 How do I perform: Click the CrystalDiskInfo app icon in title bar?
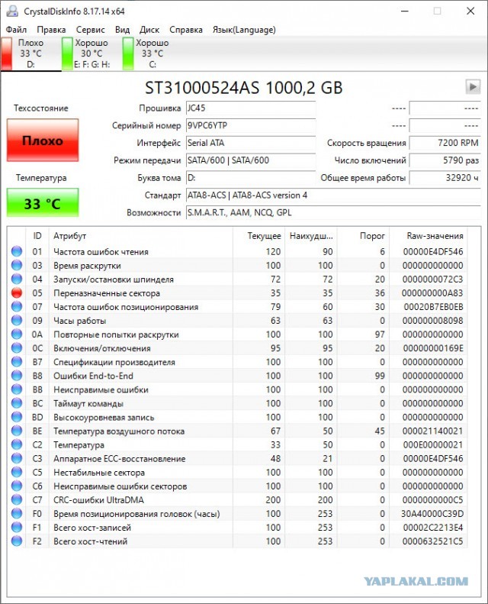[12, 11]
